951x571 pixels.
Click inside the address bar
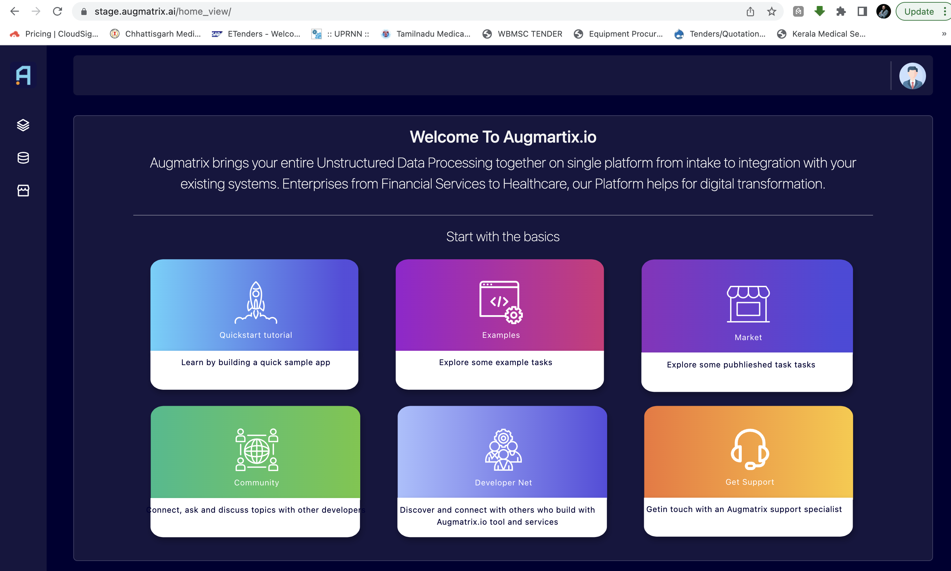pyautogui.click(x=269, y=11)
